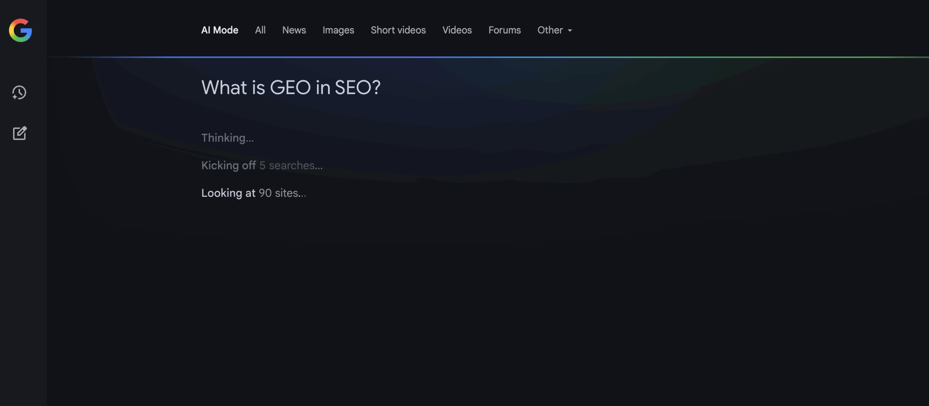Click the 'Kicking off 5 searches...' line
This screenshot has width=929, height=406.
point(262,165)
